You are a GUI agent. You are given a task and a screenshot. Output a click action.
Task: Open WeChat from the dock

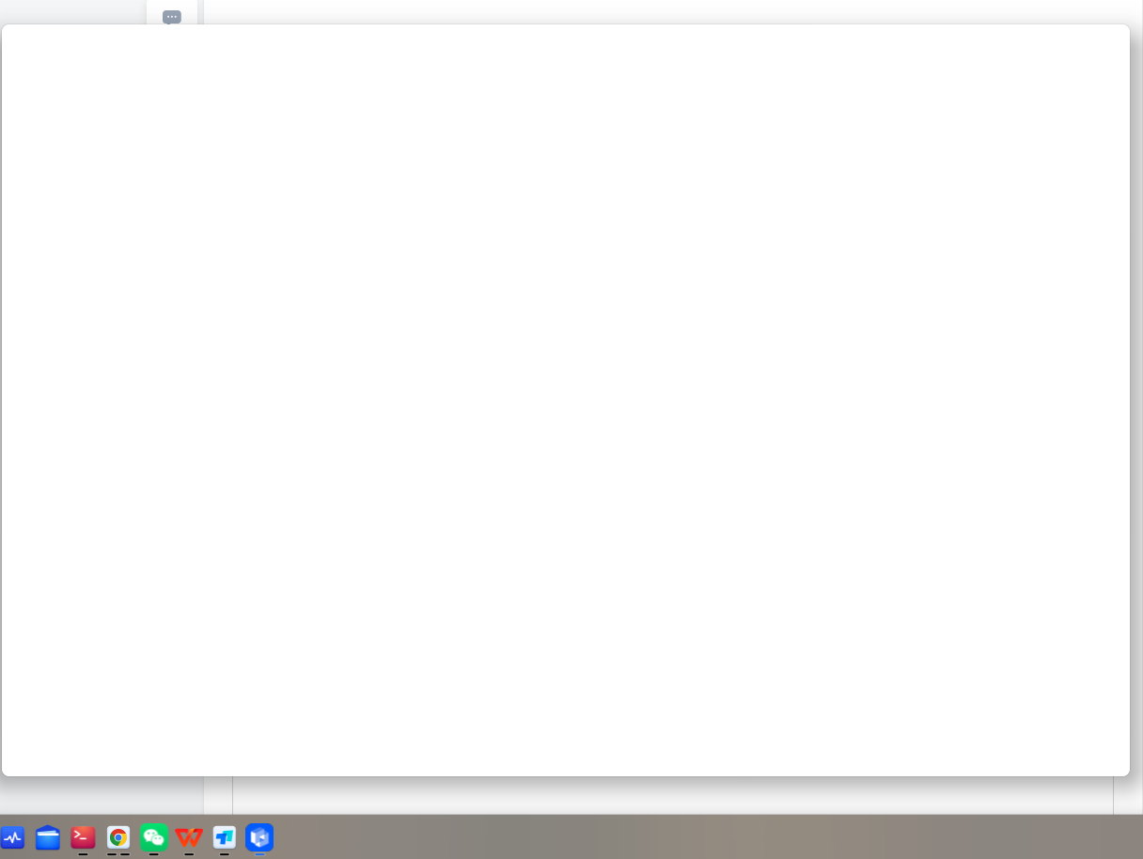[154, 836]
